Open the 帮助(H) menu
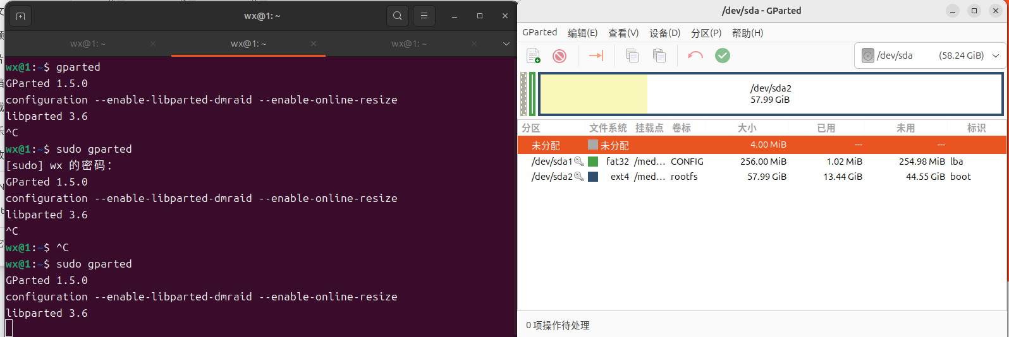 747,33
